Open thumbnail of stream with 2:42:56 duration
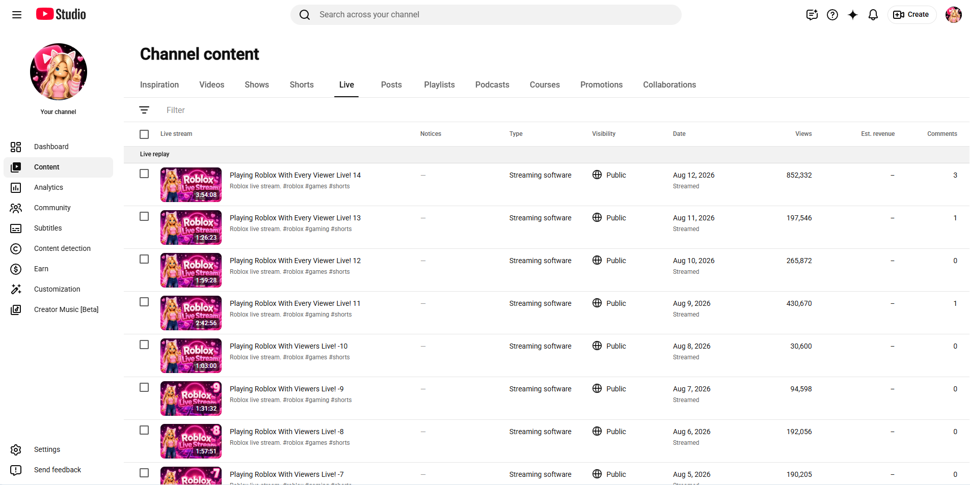This screenshot has width=970, height=485. (x=191, y=313)
